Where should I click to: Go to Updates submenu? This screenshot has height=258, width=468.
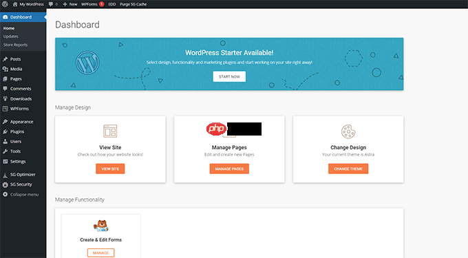coord(11,36)
